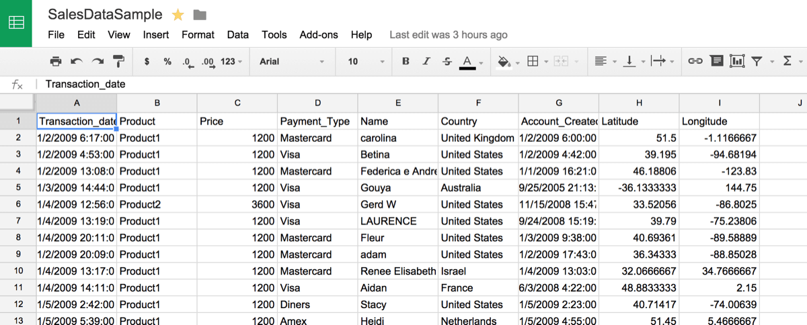Expand the horizontal align dropdown arrow

click(615, 62)
